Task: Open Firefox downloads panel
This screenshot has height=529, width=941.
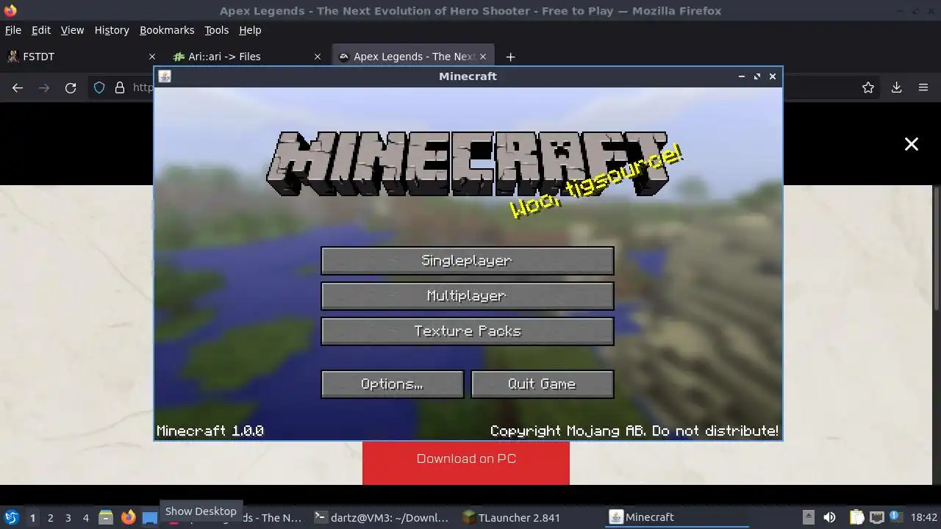Action: click(896, 87)
